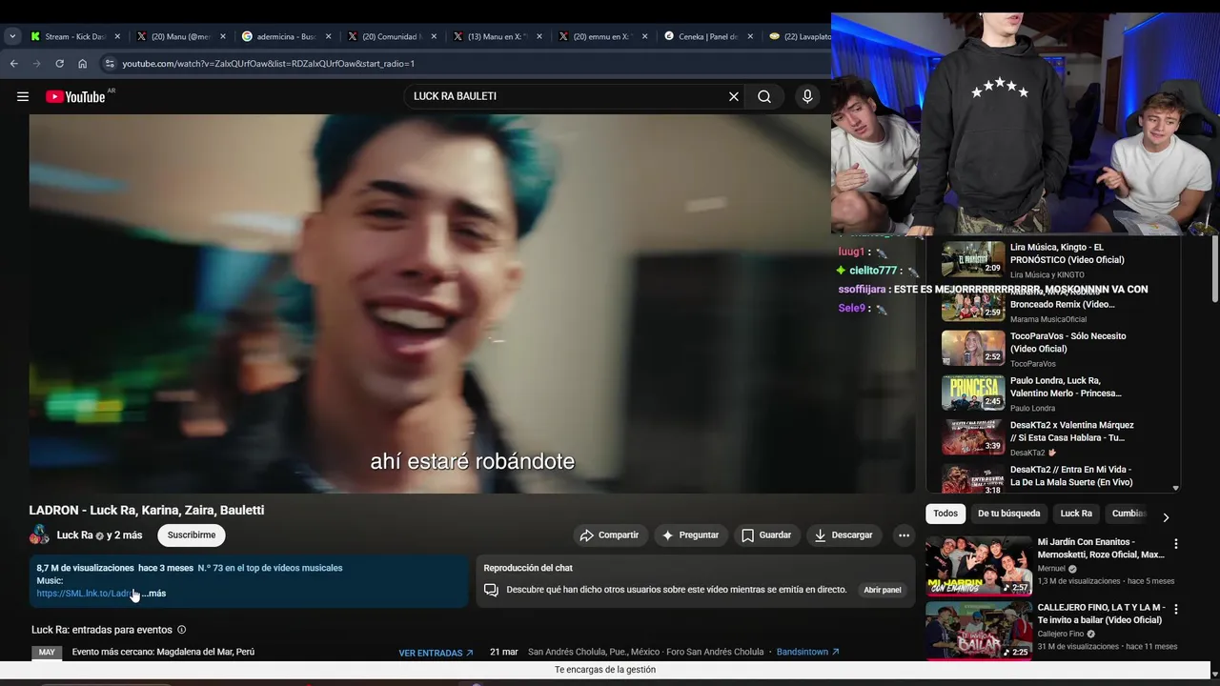Open CALLEJERO FINO Te invito a bailar thumbnail
This screenshot has width=1220, height=686.
979,631
